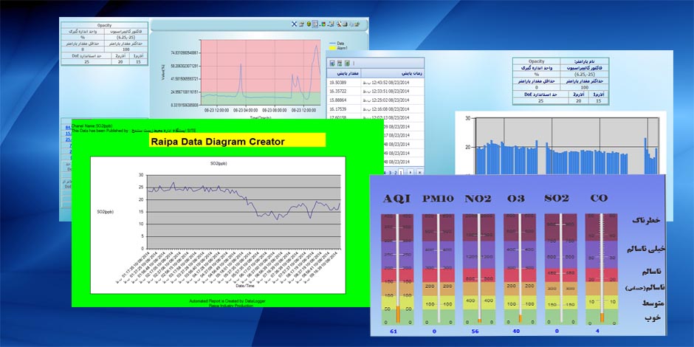The width and height of the screenshot is (694, 347).
Task: Click the AQI heading label
Action: pyautogui.click(x=397, y=199)
